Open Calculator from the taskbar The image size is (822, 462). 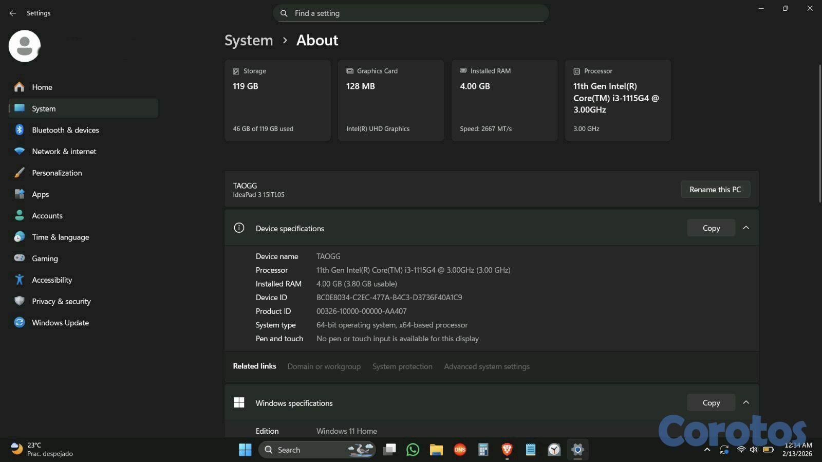(483, 450)
